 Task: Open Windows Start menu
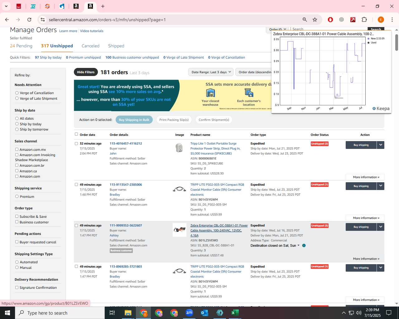pos(7,313)
